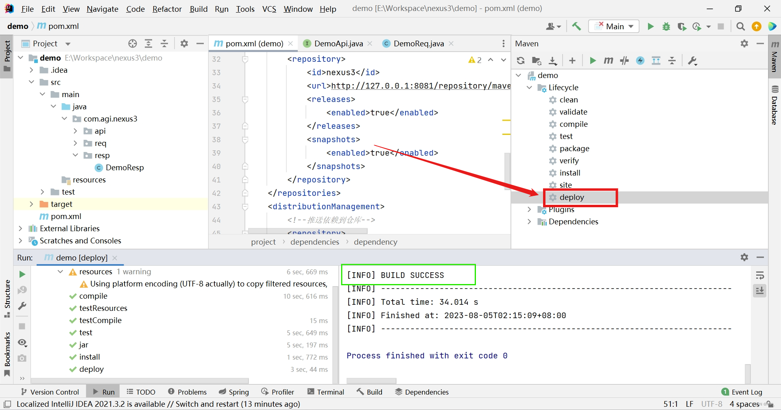Open Search Everywhere magnifier icon

pos(741,26)
